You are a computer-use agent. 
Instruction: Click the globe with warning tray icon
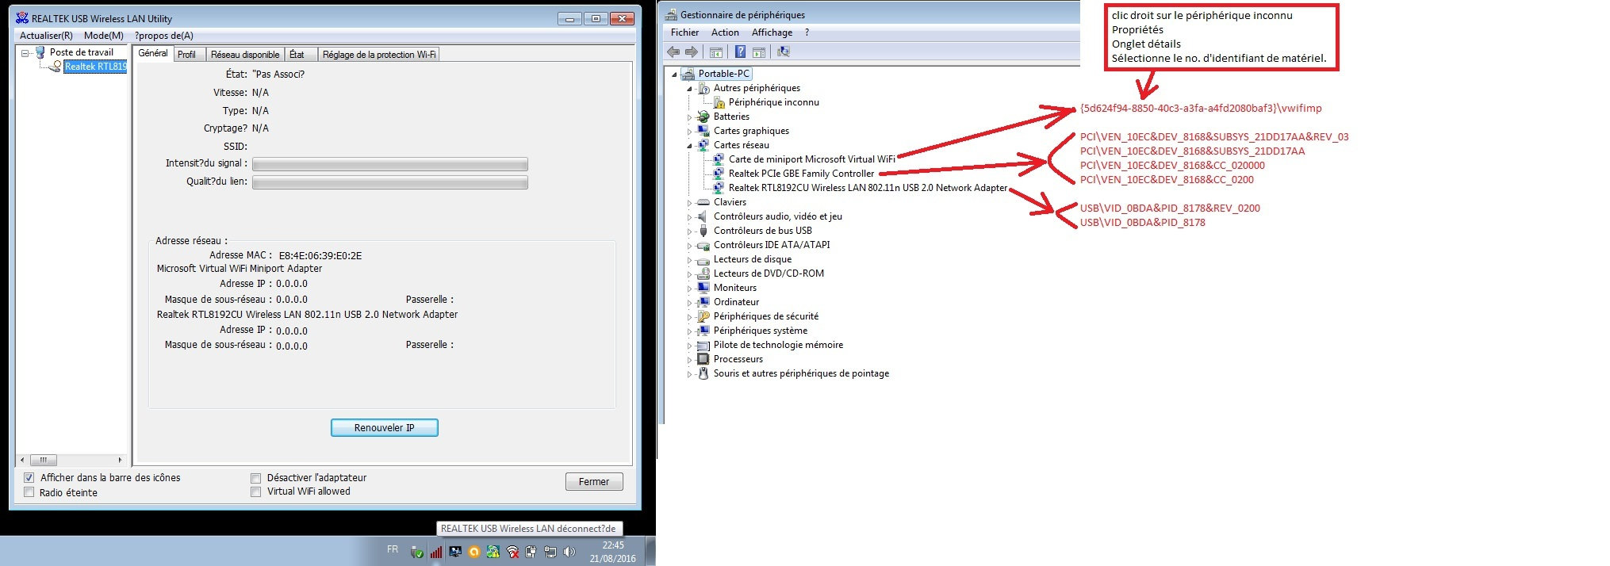click(493, 552)
